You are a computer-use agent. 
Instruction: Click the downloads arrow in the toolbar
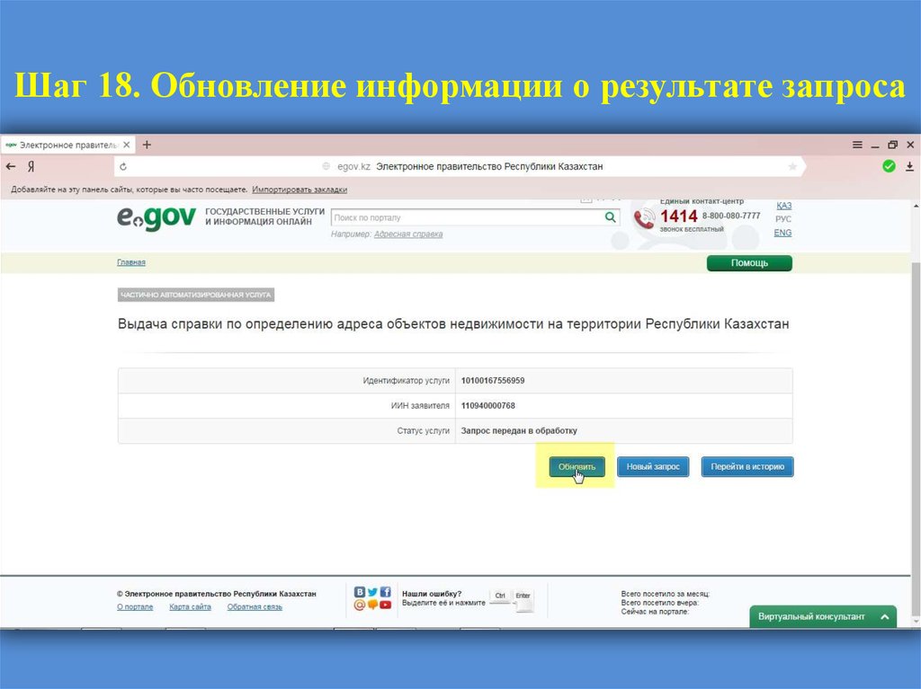click(911, 166)
